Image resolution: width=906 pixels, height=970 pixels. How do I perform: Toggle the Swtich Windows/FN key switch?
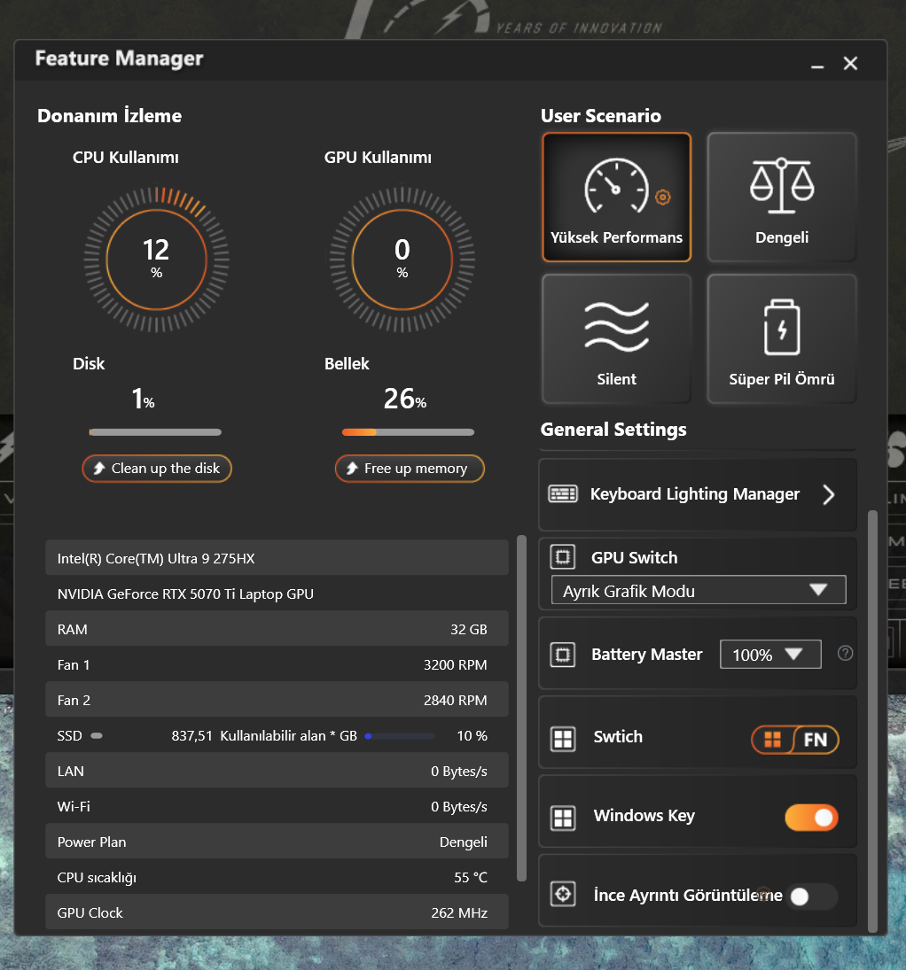795,740
